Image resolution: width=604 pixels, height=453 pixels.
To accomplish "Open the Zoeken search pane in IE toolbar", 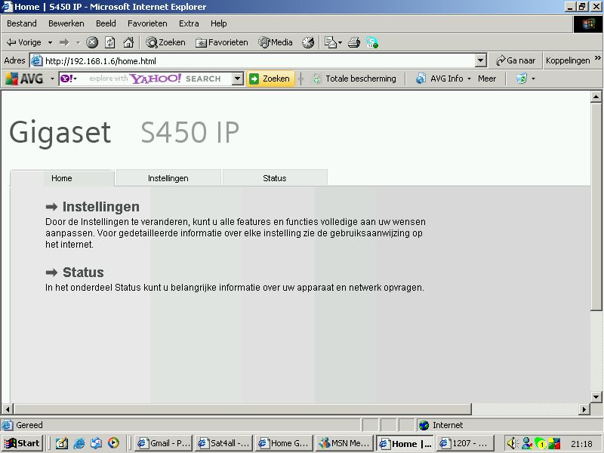I will pyautogui.click(x=165, y=42).
